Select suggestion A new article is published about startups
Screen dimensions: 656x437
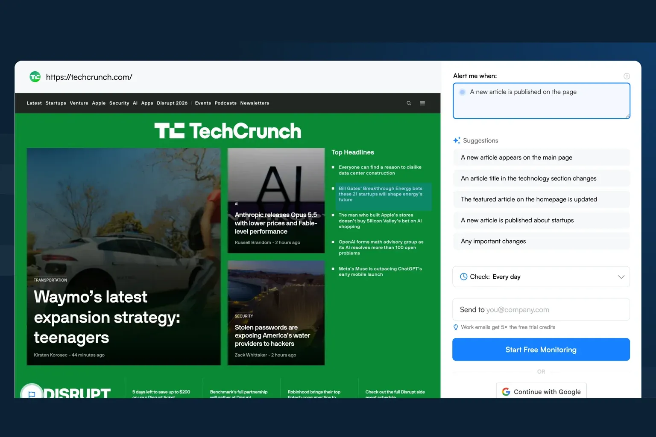point(541,220)
